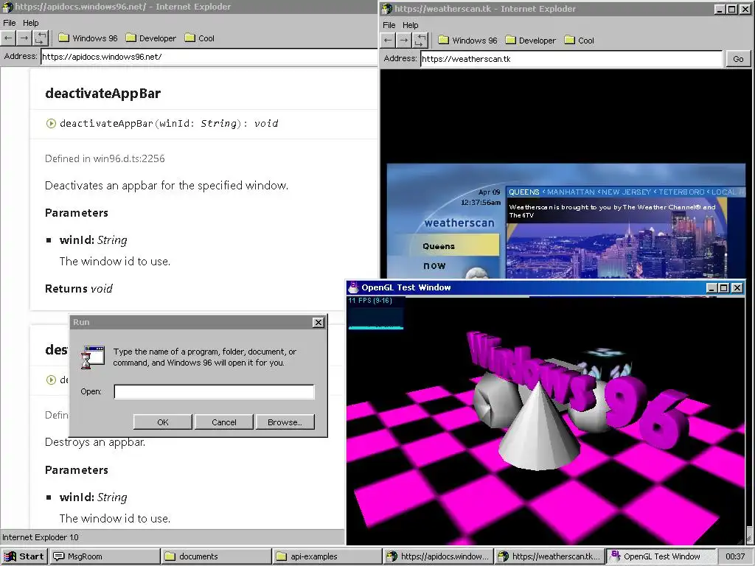Screen dimensions: 755x566
Task: Switch to MsgRoom on the taskbar
Action: point(105,556)
